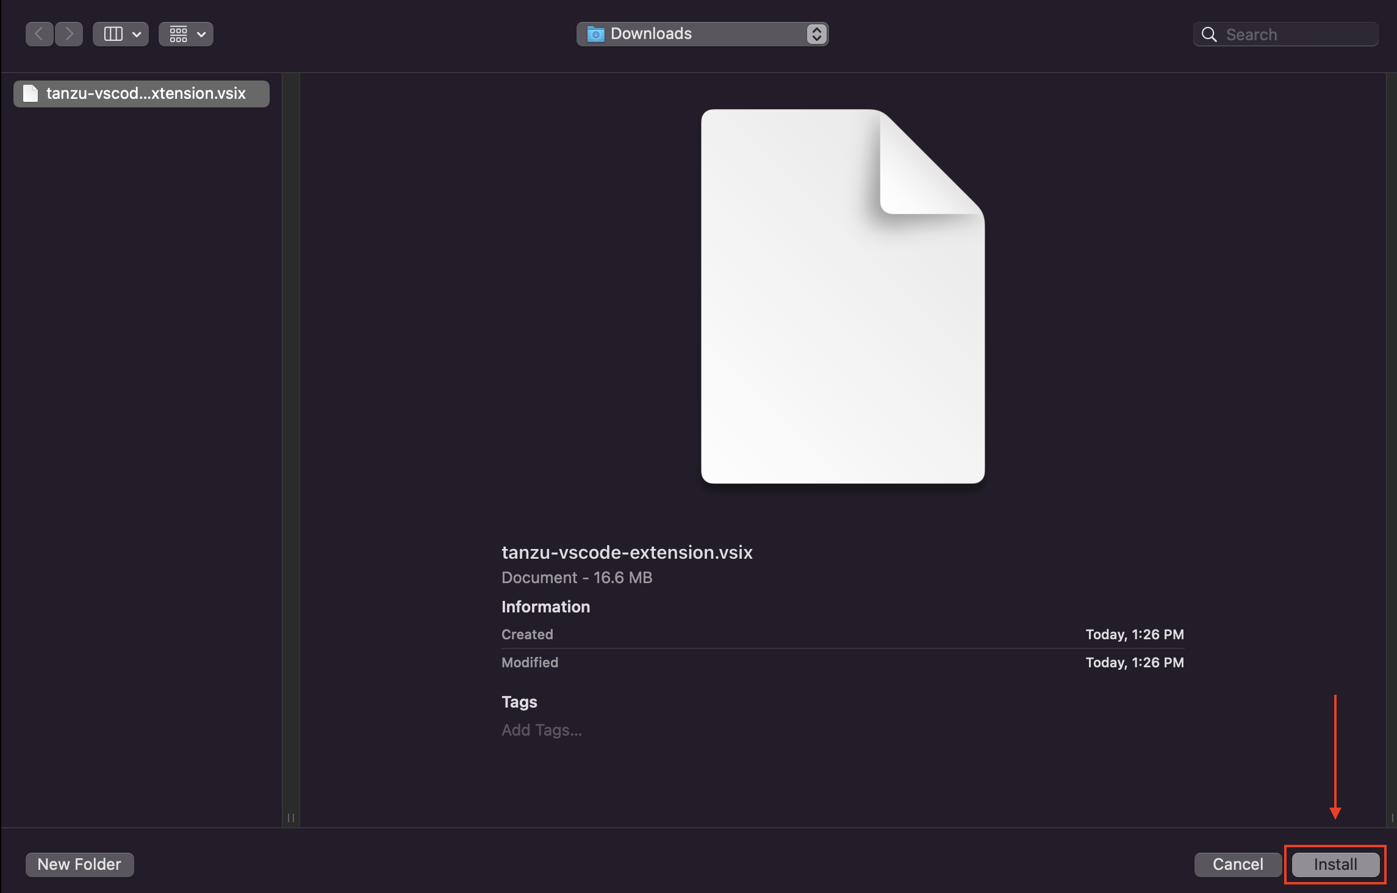This screenshot has width=1397, height=893.
Task: Click the Downloads folder icon
Action: (x=595, y=34)
